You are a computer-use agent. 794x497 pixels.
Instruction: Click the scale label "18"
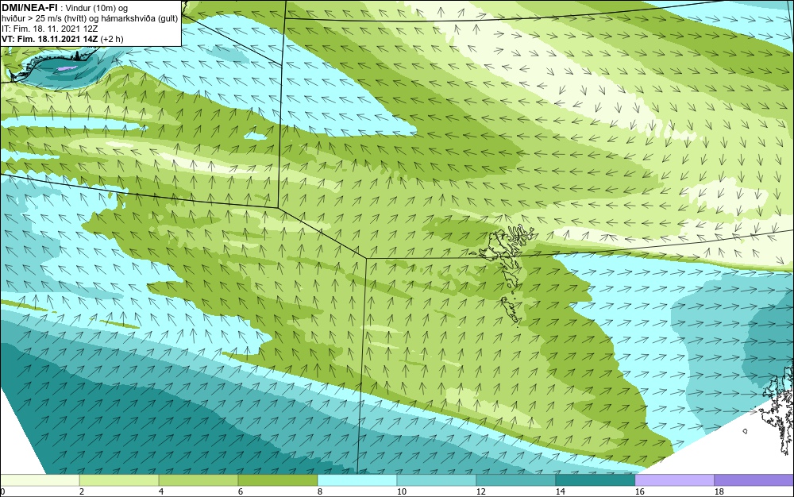pos(719,491)
